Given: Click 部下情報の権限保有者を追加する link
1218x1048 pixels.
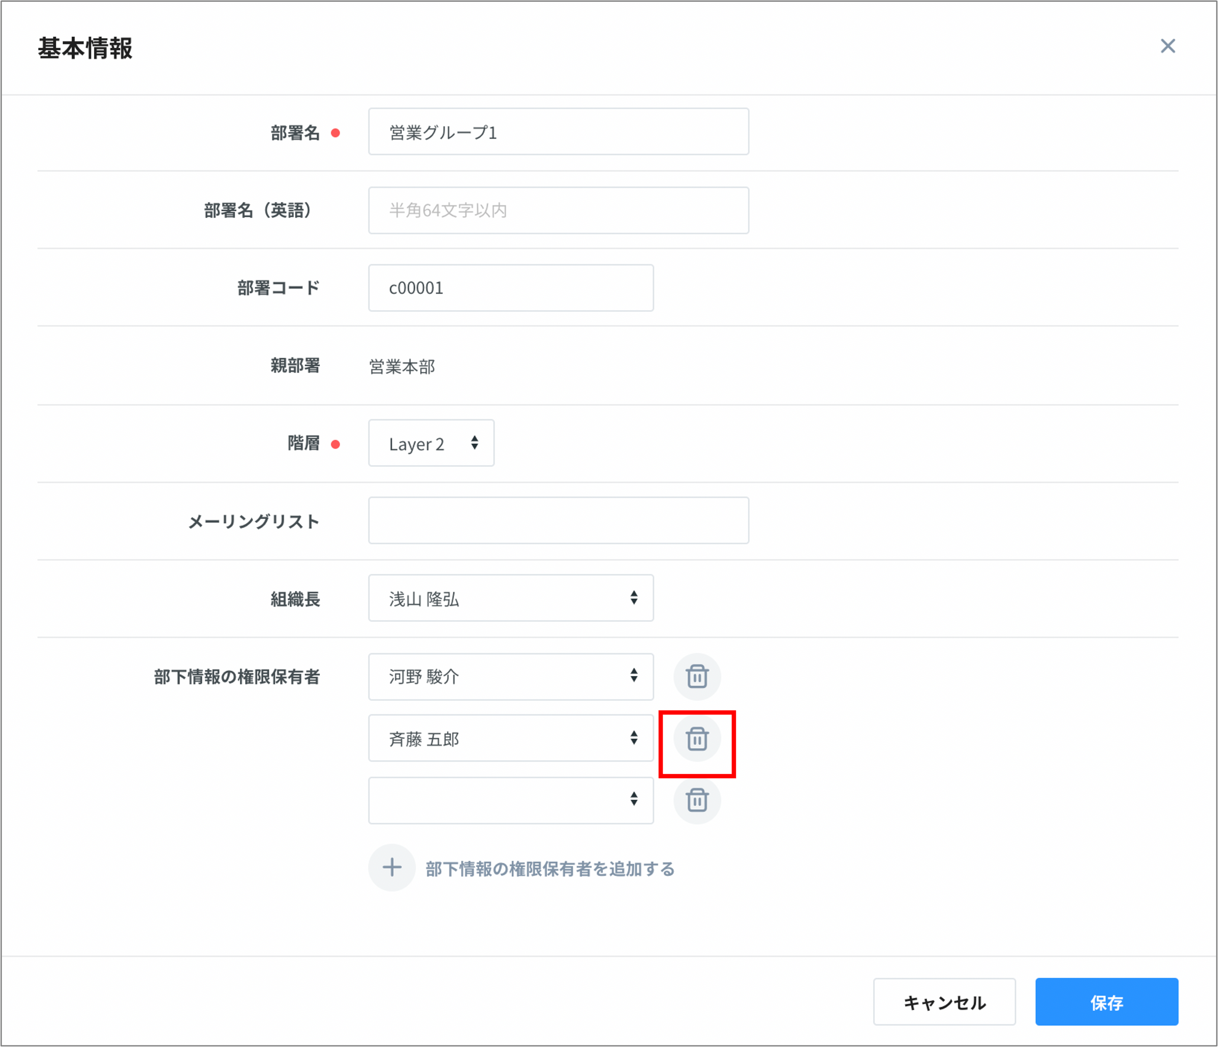Looking at the screenshot, I should (x=550, y=869).
